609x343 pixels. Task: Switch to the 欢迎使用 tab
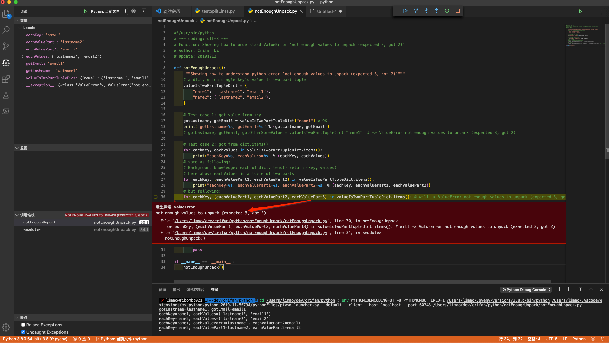(172, 11)
